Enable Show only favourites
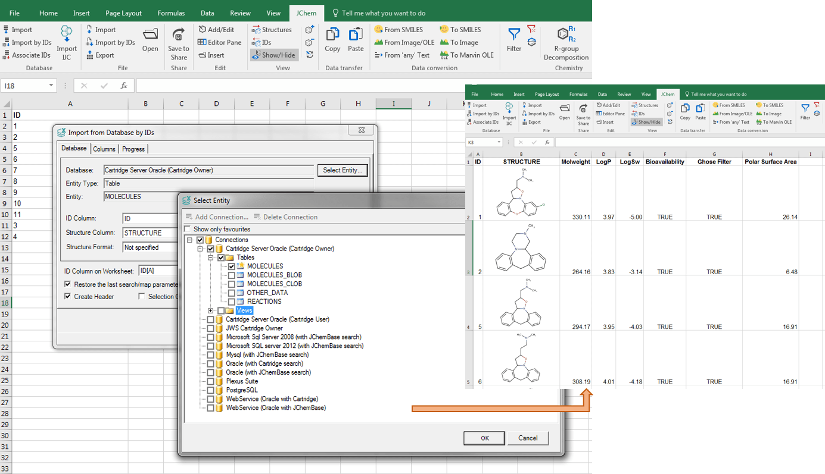825x474 pixels. [x=187, y=229]
